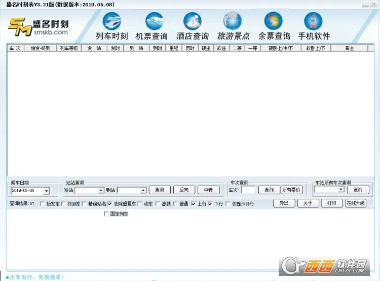
Task: Open the 手机软件 Java icon
Action: [313, 21]
